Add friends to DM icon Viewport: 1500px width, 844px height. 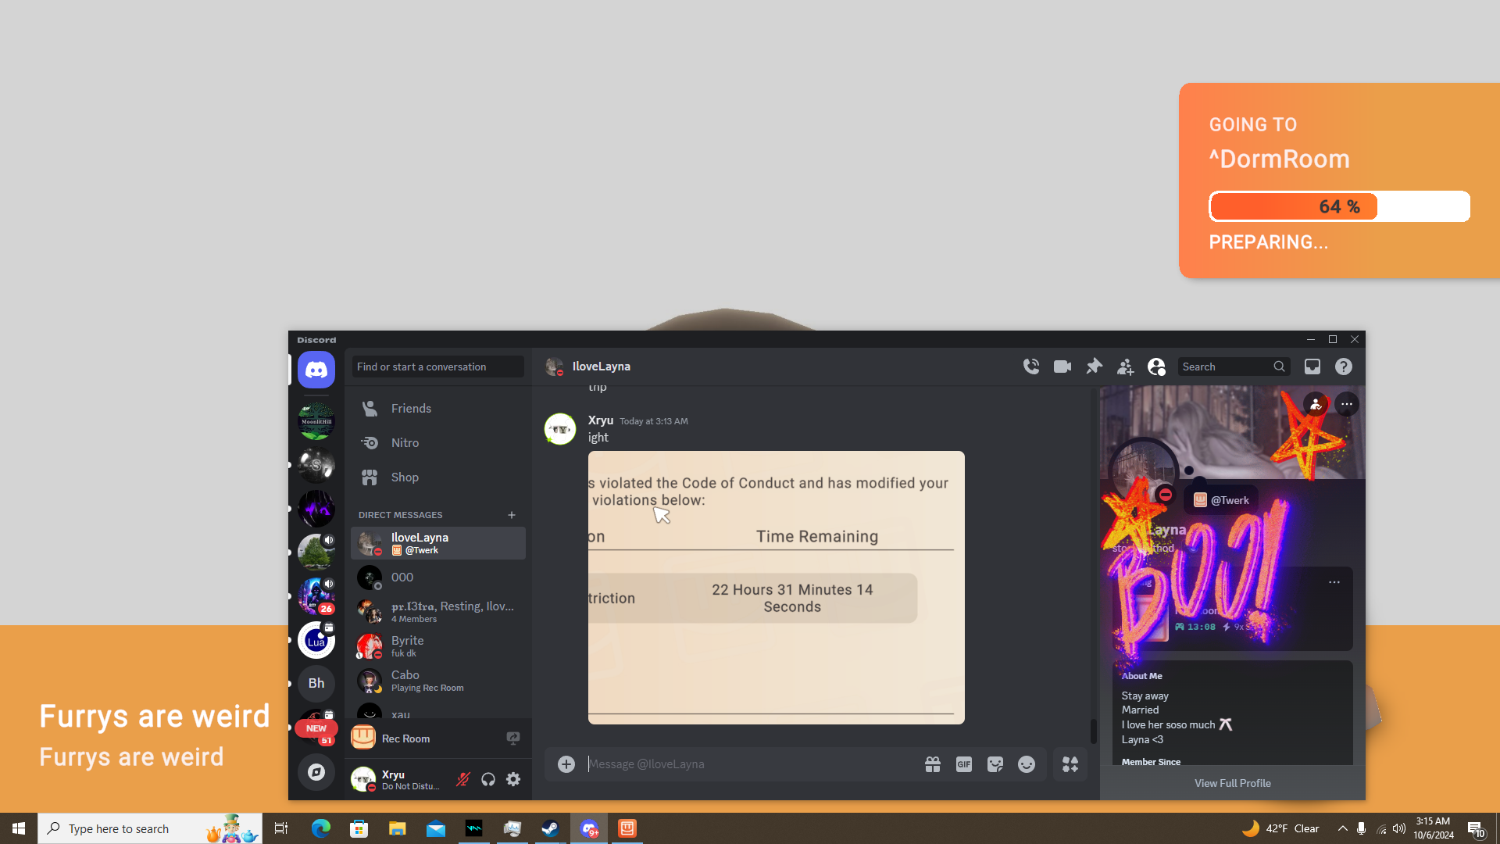click(1125, 367)
